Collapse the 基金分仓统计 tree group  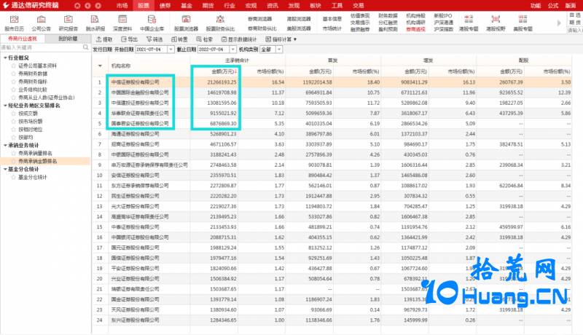[5, 169]
